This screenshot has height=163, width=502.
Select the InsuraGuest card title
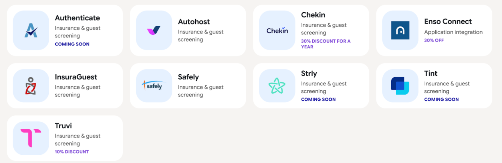pyautogui.click(x=76, y=77)
